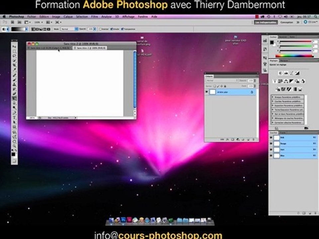The height and width of the screenshot is (239, 319).
Task: Add a Levels adjustment from Réglages panel
Action: (x=286, y=73)
